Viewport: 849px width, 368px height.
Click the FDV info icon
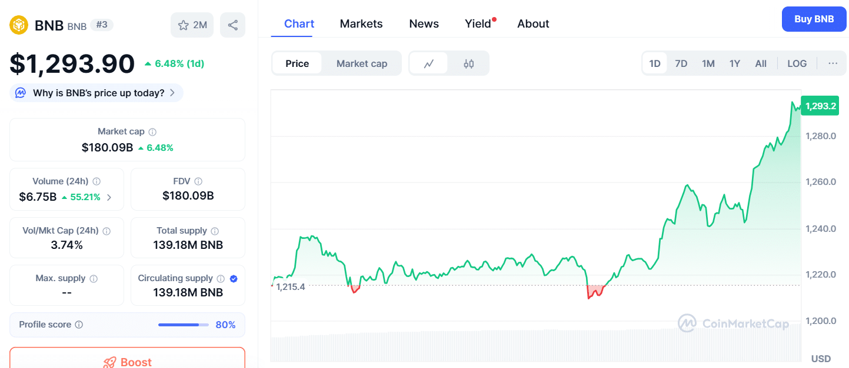pos(198,181)
